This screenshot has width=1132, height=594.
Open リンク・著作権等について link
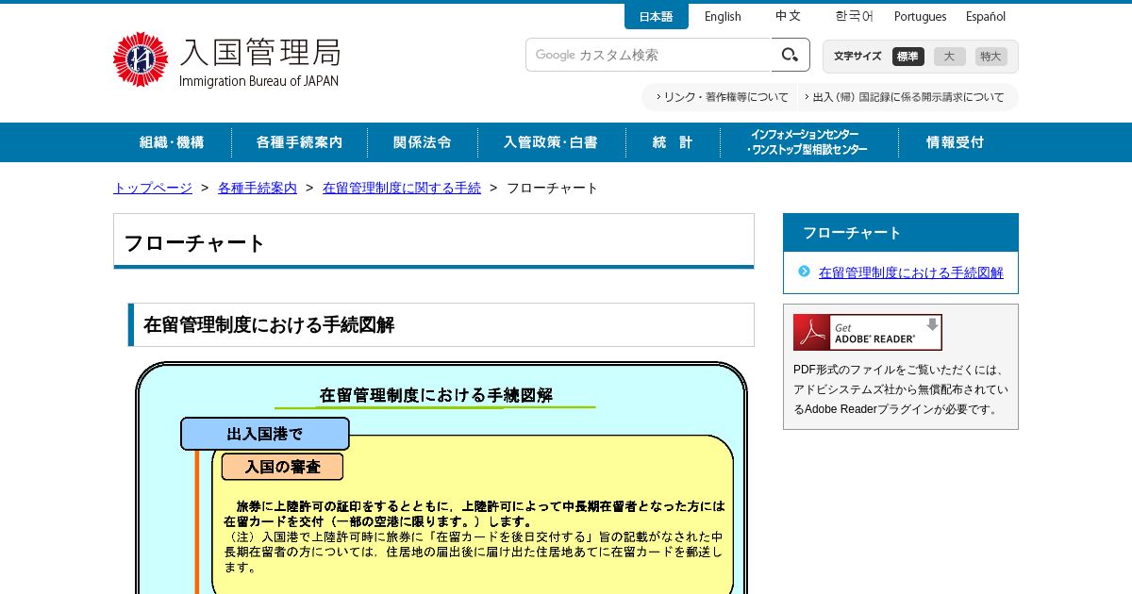coord(722,97)
